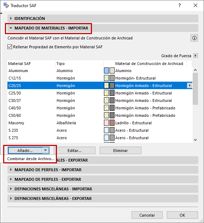This screenshot has width=204, height=223.
Task: Click Hormigón Armado - Prefabricado in C40/50 row
Action: [145, 108]
